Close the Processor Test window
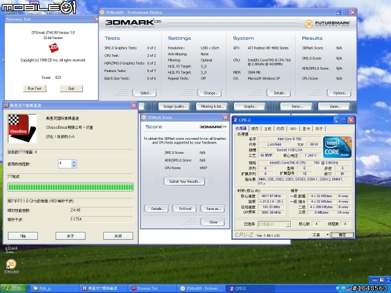The height and width of the screenshot is (293, 391). point(97,19)
